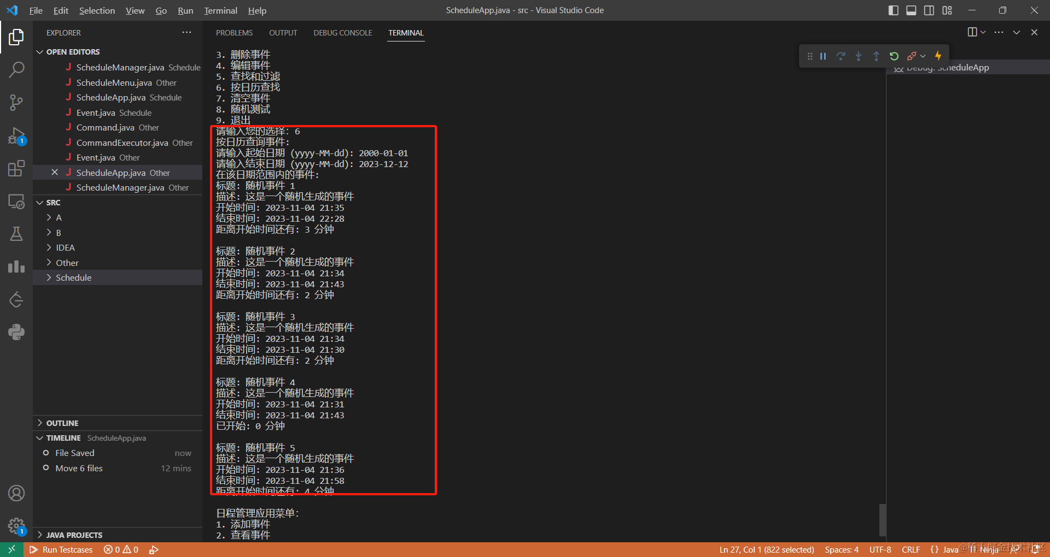
Task: Restart the debug session
Action: [894, 56]
